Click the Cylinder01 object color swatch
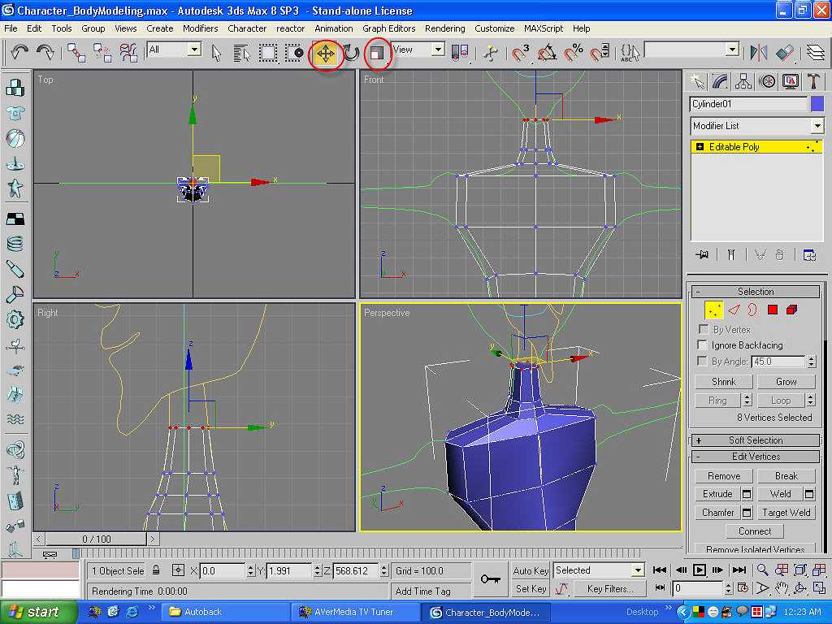Viewport: 832px width, 624px height. [x=817, y=104]
